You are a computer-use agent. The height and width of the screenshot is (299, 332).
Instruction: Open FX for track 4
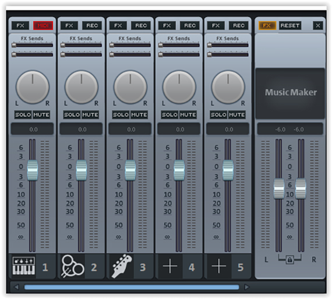tap(167, 26)
